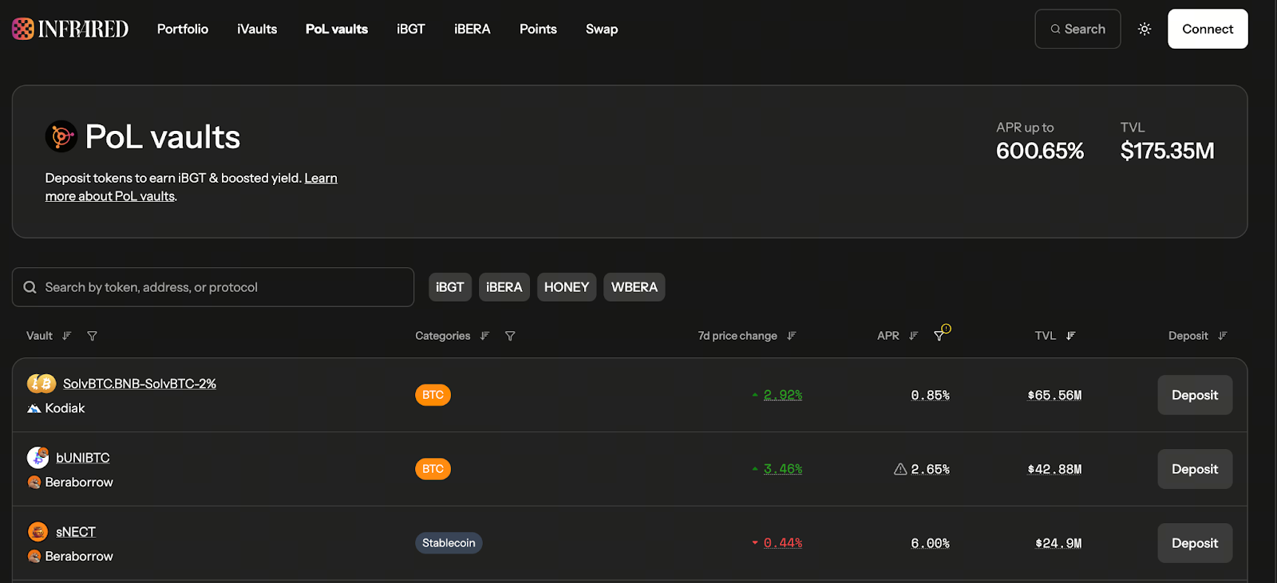Open the iVaults tab
Screen dimensions: 1277x583
[257, 29]
